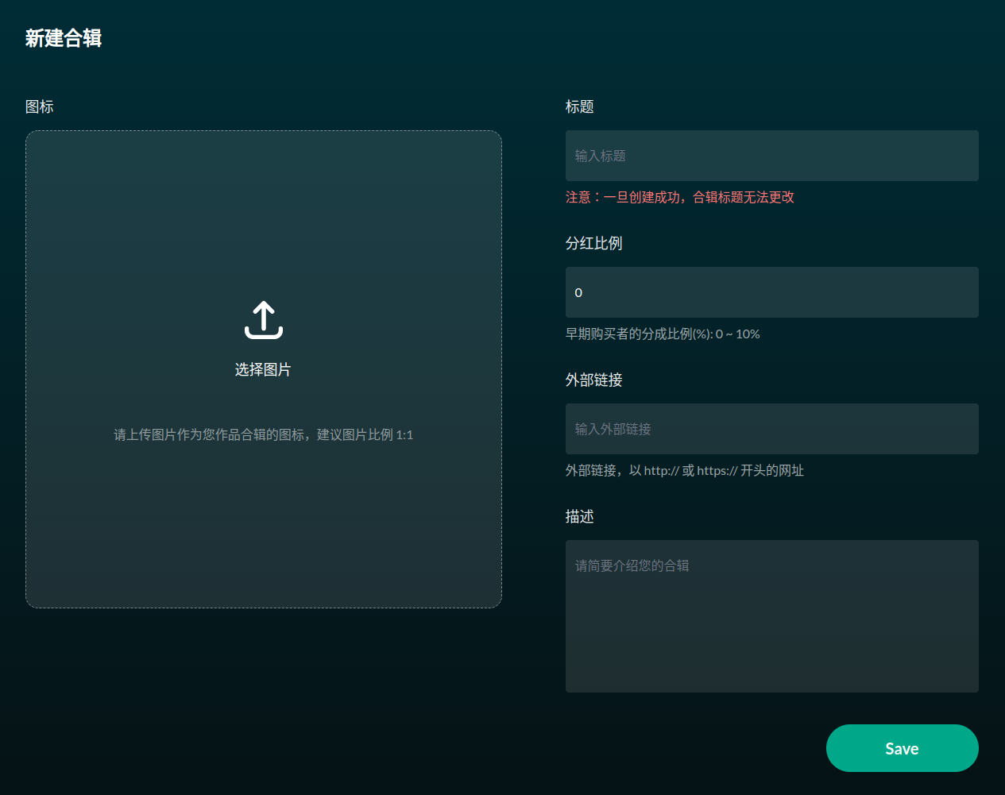Click the red title warning note

tap(679, 198)
